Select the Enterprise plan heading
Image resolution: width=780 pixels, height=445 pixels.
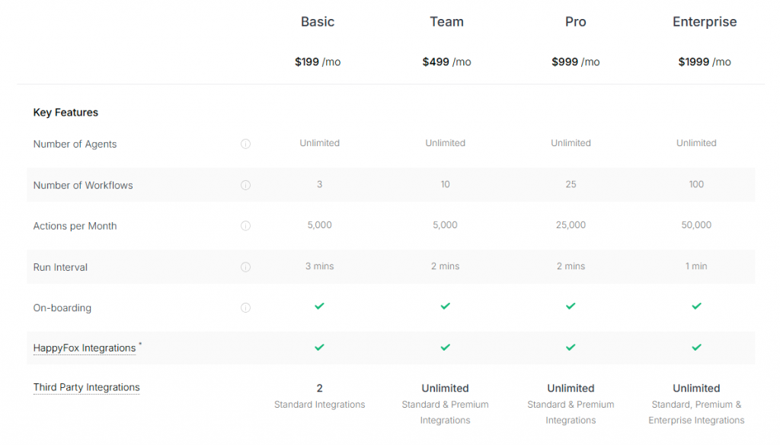tap(705, 22)
